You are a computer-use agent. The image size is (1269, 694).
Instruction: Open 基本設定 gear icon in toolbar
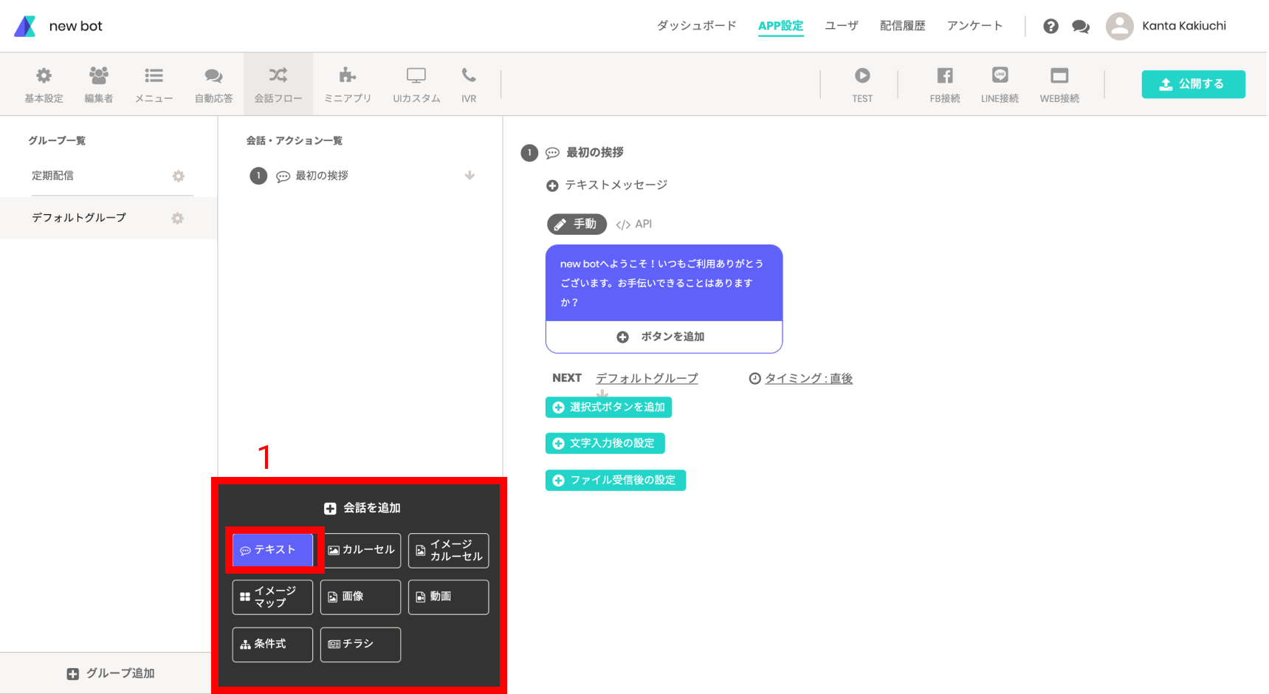tap(44, 76)
